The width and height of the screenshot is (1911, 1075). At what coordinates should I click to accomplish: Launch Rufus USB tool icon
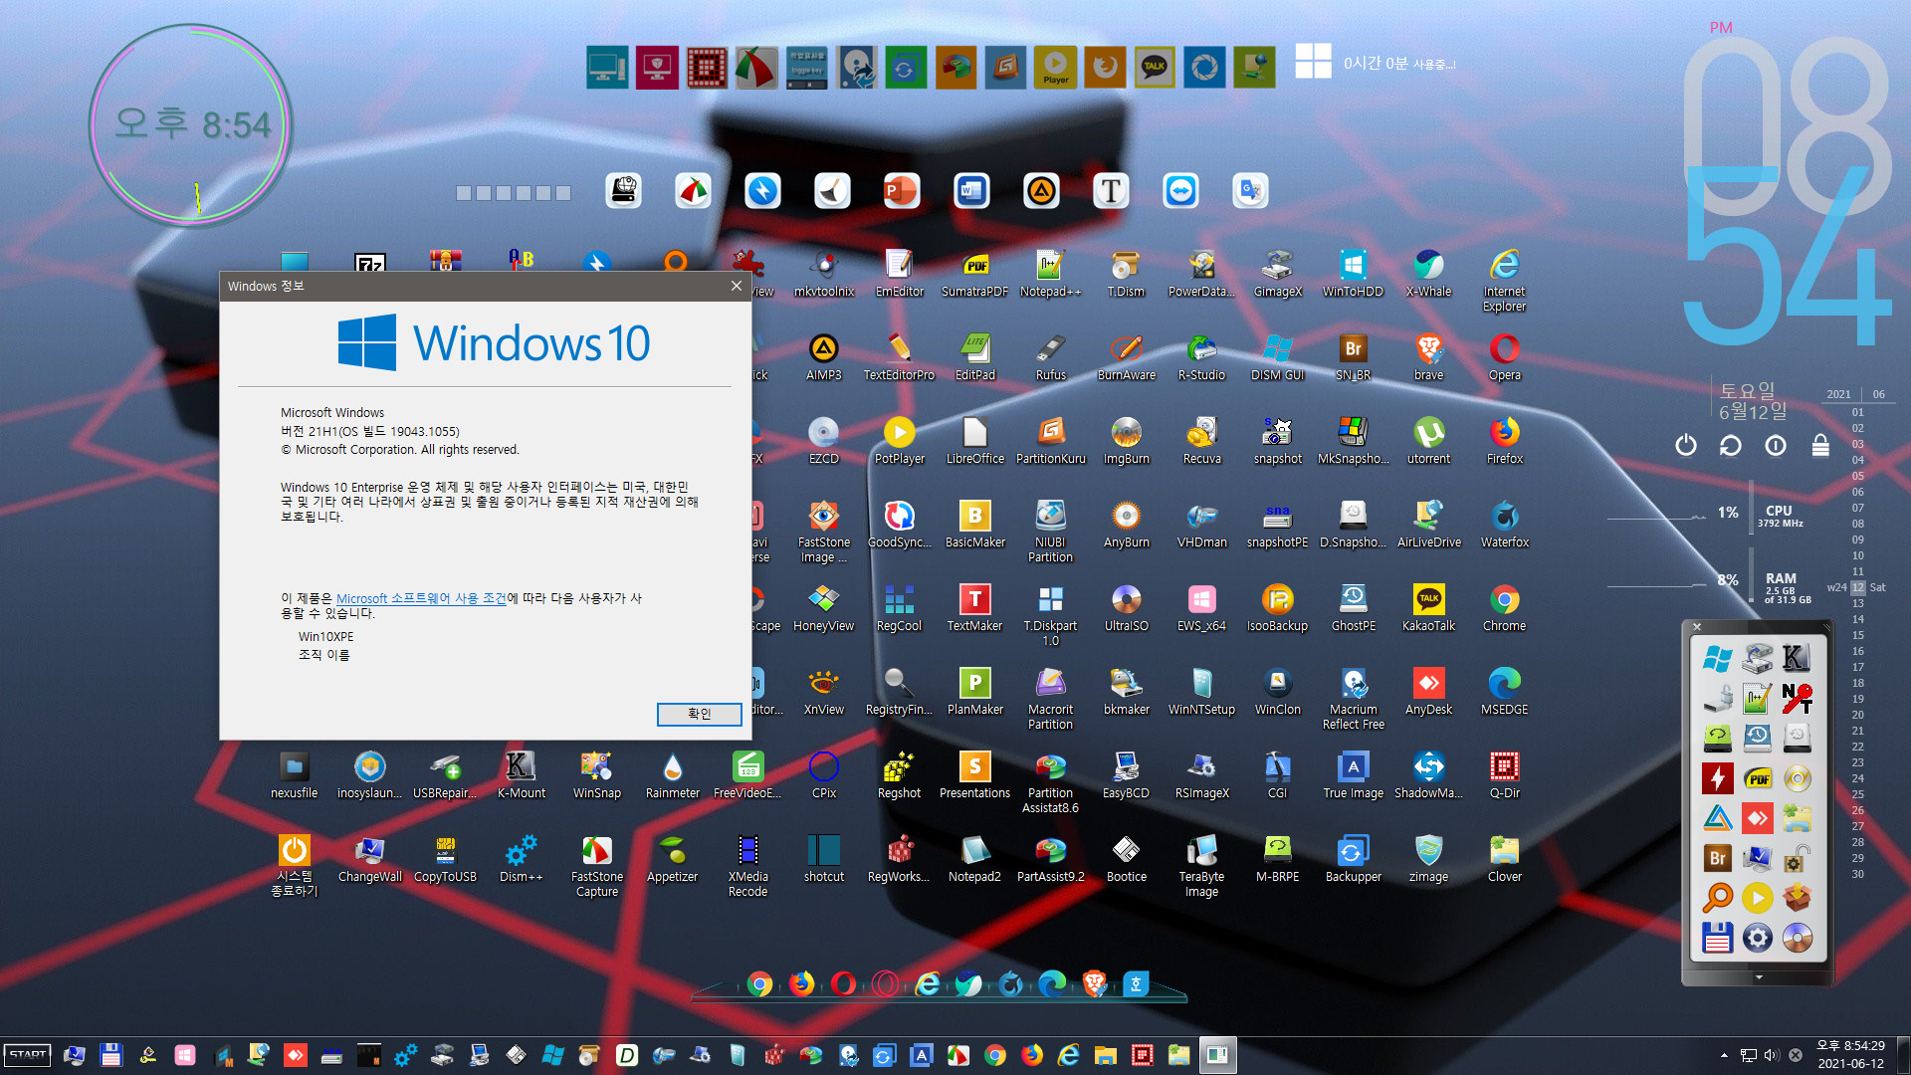(x=1050, y=356)
